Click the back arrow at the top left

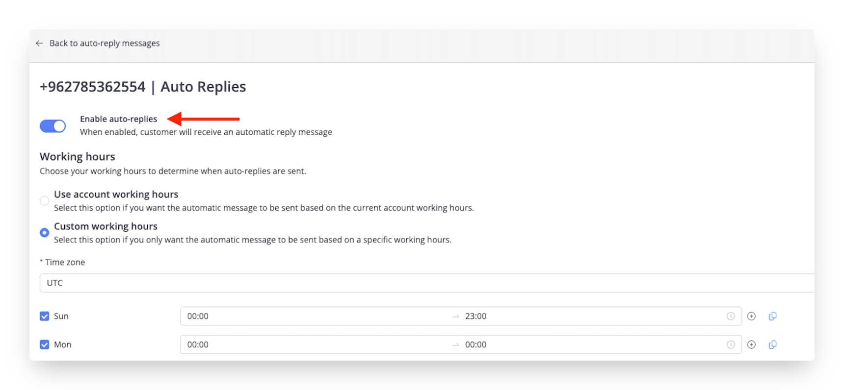(x=40, y=44)
